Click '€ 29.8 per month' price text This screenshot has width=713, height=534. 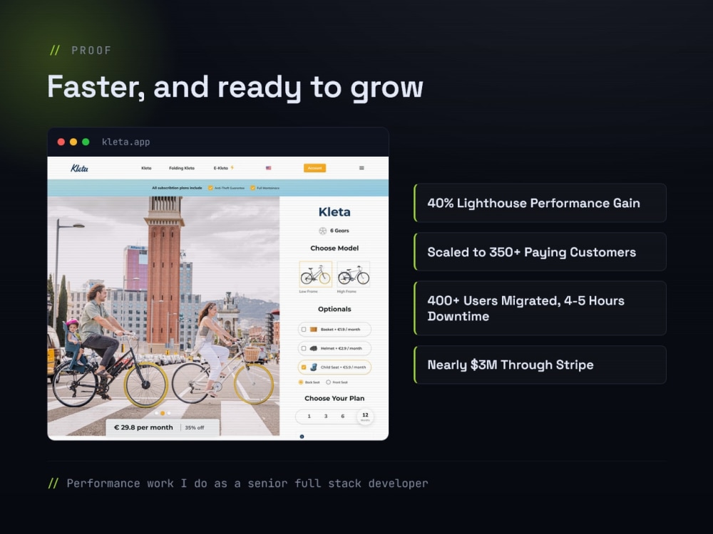(143, 427)
